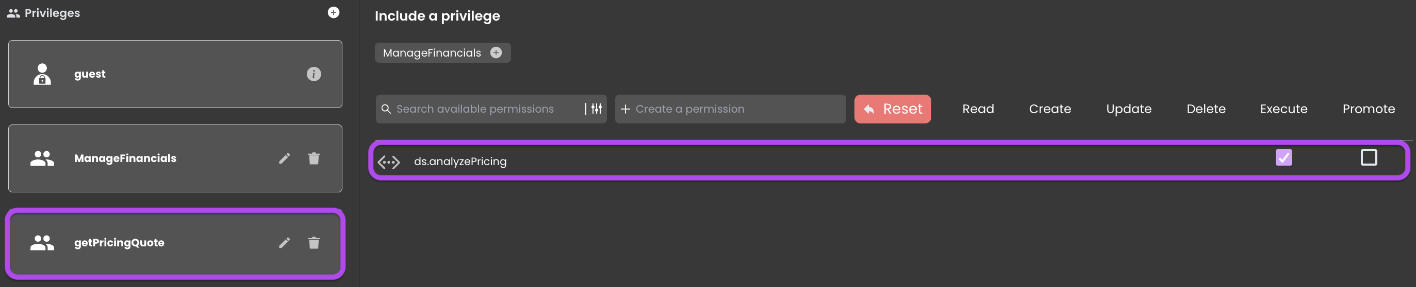
Task: Check Promote for ds.analyzePricing
Action: pyautogui.click(x=1369, y=157)
